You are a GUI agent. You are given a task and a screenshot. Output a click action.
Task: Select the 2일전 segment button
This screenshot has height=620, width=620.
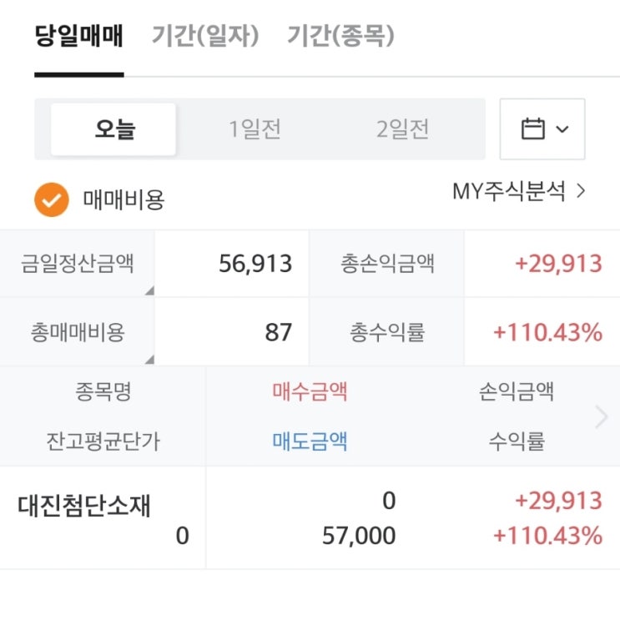point(402,129)
